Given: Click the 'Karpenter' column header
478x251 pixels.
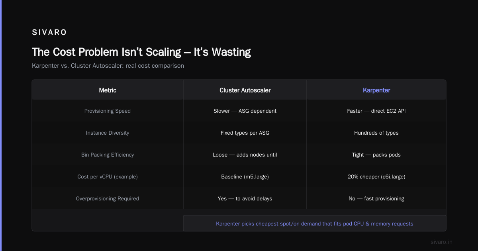Looking at the screenshot, I should point(376,90).
